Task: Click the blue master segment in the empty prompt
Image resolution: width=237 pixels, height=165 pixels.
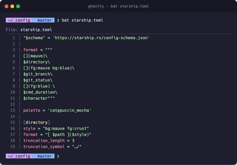Action: pyautogui.click(x=43, y=156)
